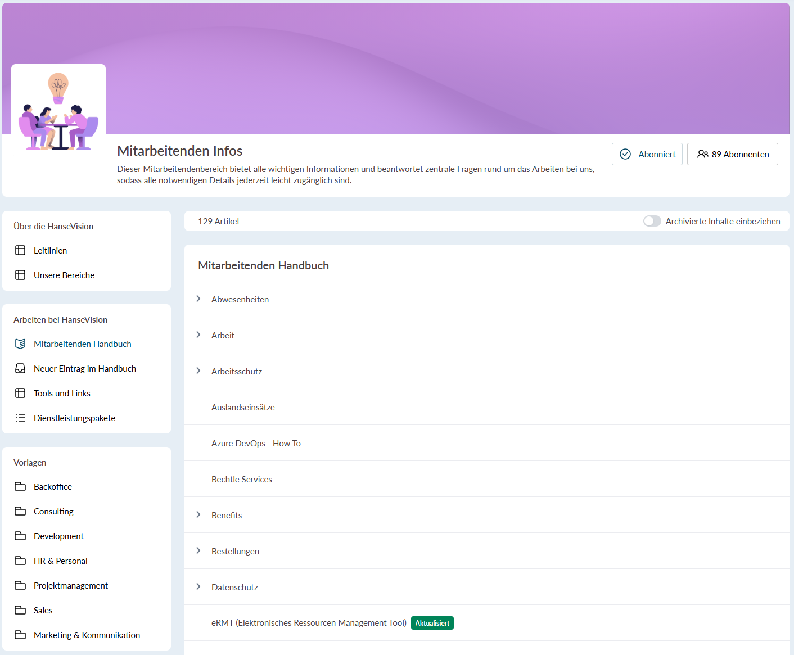794x655 pixels.
Task: Click the Arbeitsschutz row label
Action: click(237, 371)
